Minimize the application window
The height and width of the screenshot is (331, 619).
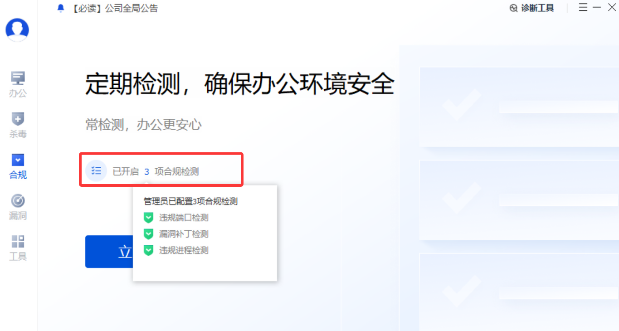pos(597,7)
